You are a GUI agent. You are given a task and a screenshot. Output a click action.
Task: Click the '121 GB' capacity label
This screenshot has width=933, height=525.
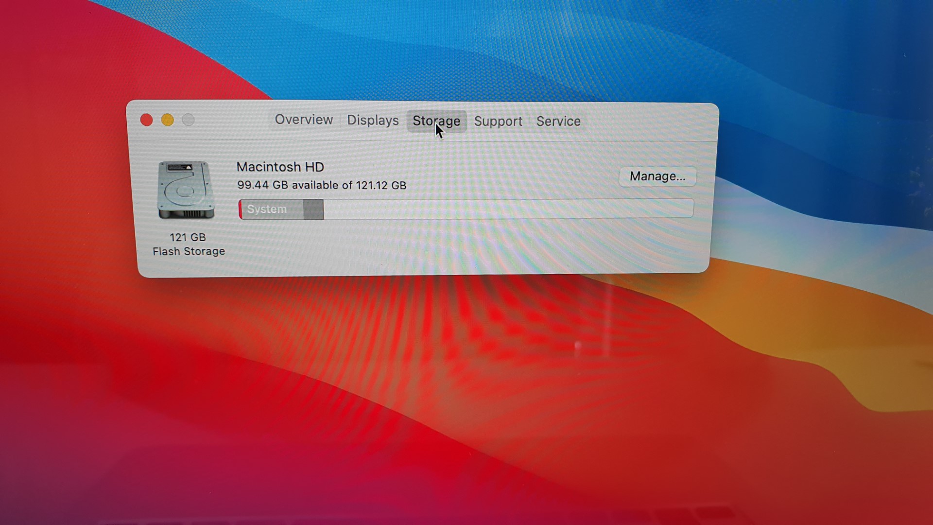click(x=188, y=237)
